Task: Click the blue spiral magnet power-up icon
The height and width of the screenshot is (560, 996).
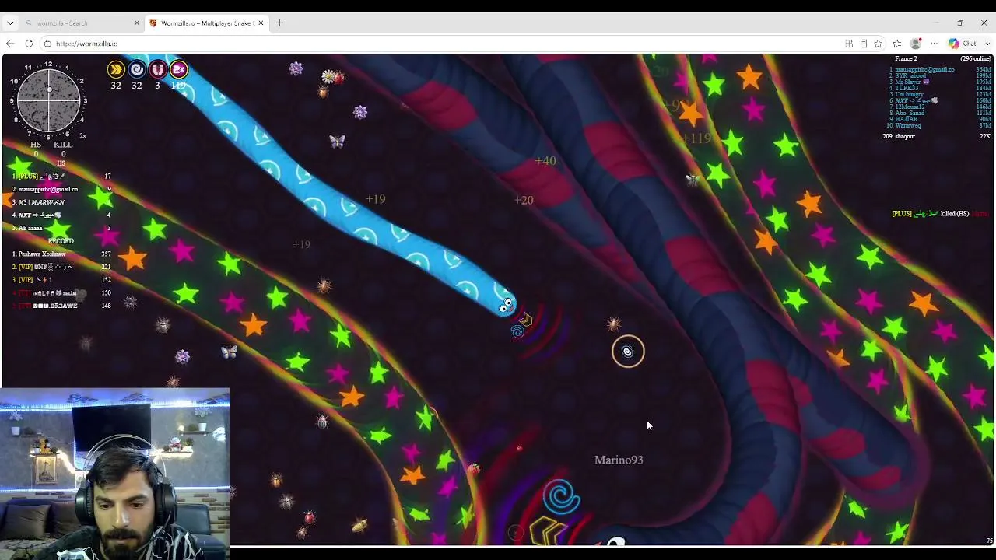Action: click(x=137, y=70)
